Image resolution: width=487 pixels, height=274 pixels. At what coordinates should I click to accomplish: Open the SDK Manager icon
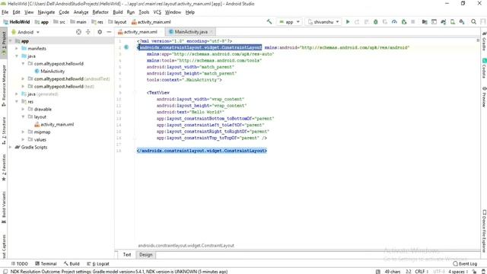(462, 22)
